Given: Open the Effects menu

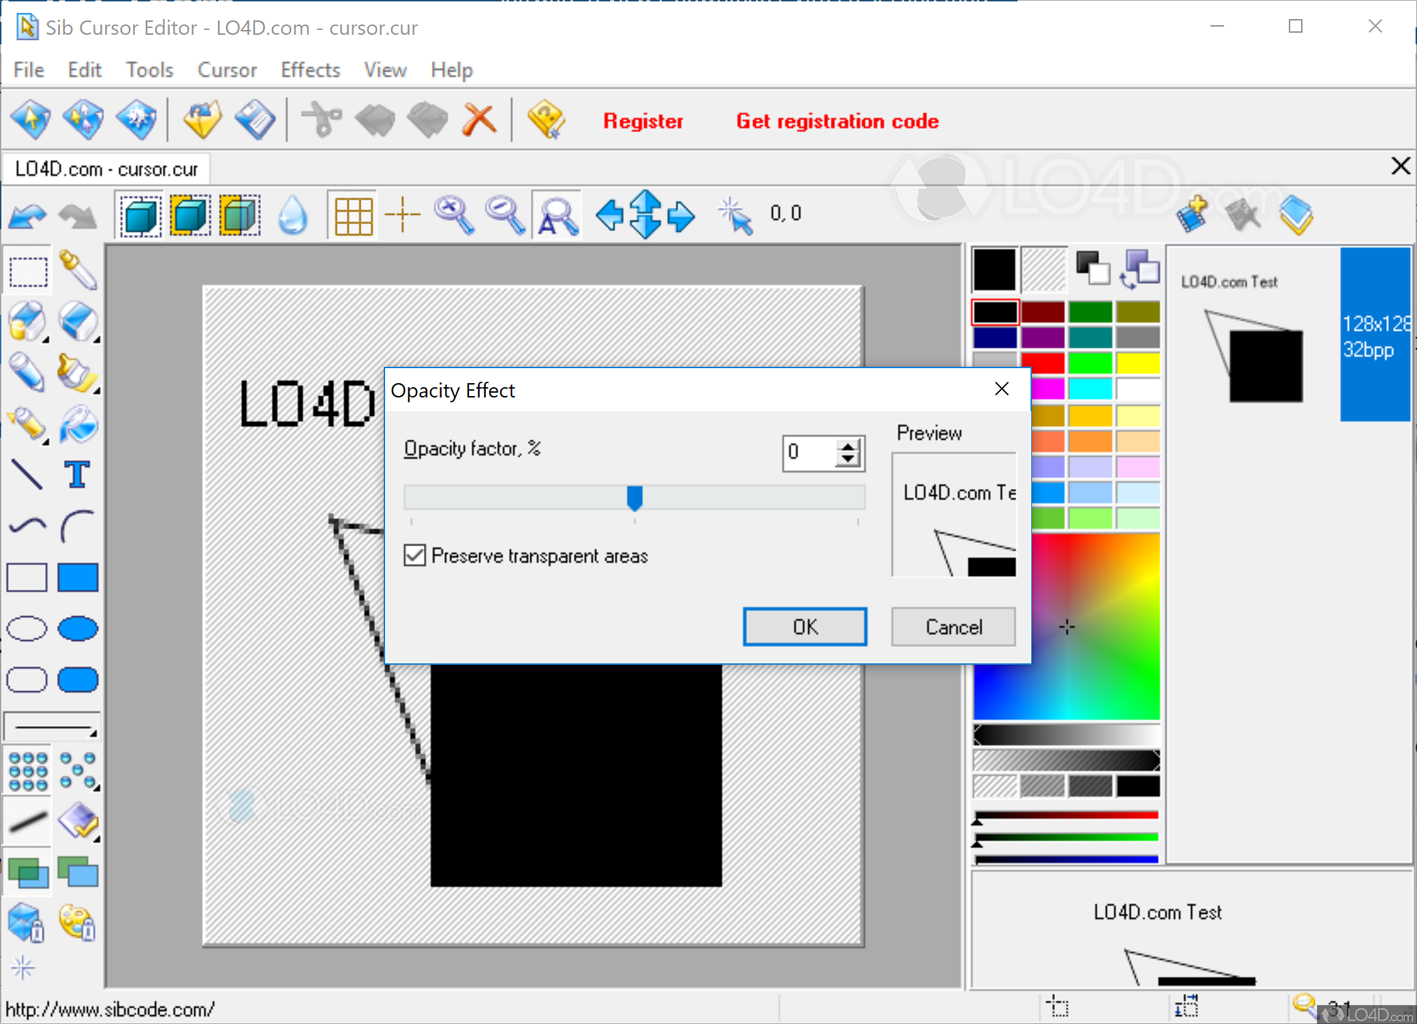Looking at the screenshot, I should click(310, 70).
